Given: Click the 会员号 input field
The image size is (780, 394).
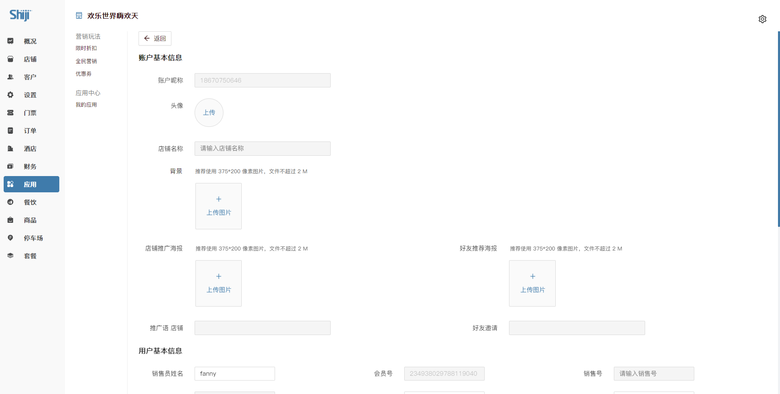Looking at the screenshot, I should [x=444, y=374].
